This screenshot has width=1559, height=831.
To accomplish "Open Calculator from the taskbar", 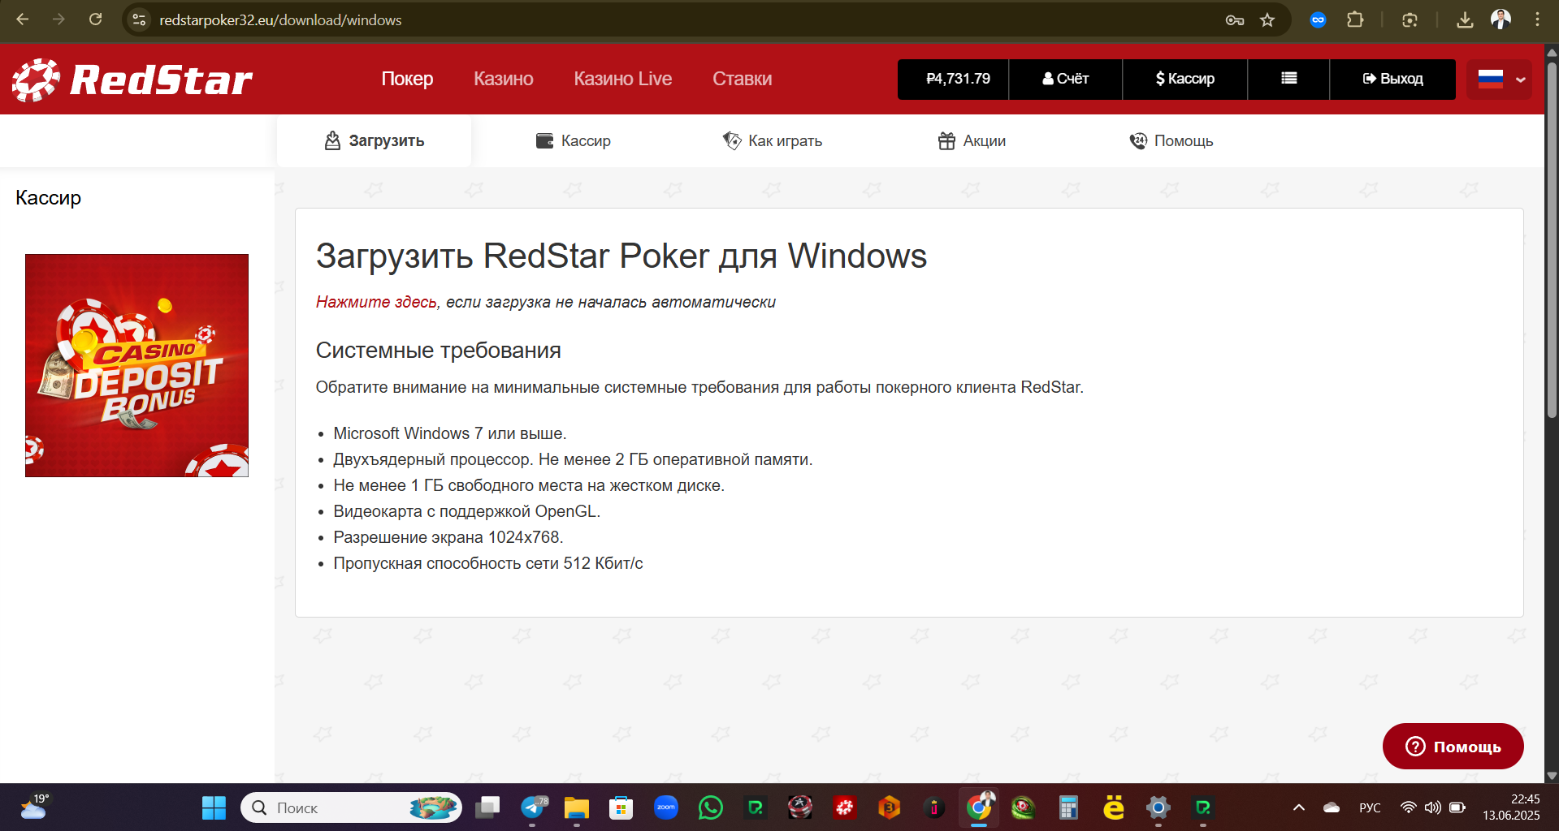I will click(1068, 807).
